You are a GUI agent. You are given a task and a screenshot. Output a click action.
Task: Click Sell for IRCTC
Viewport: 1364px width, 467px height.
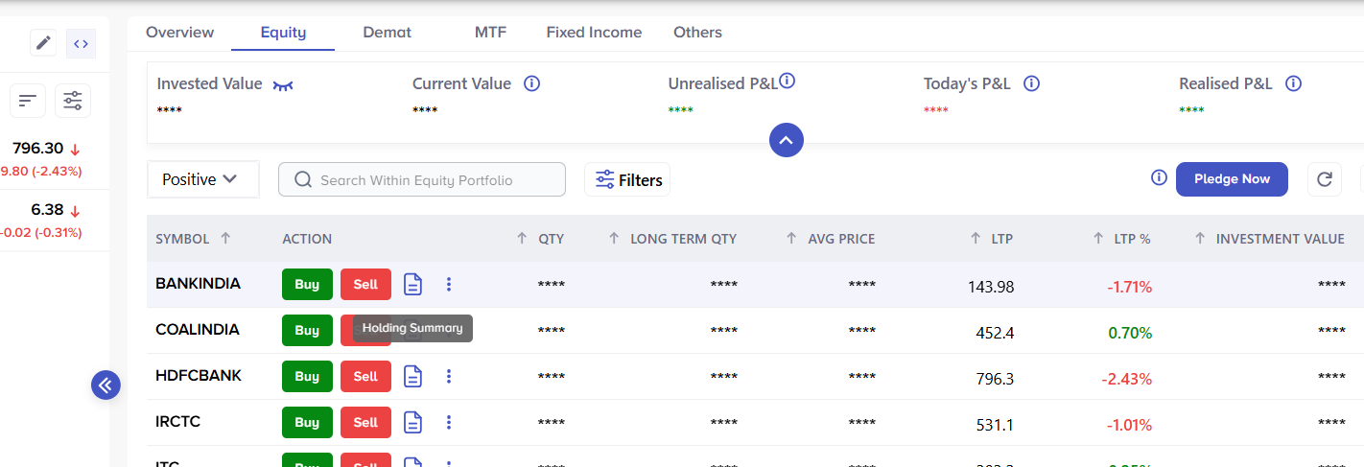365,423
